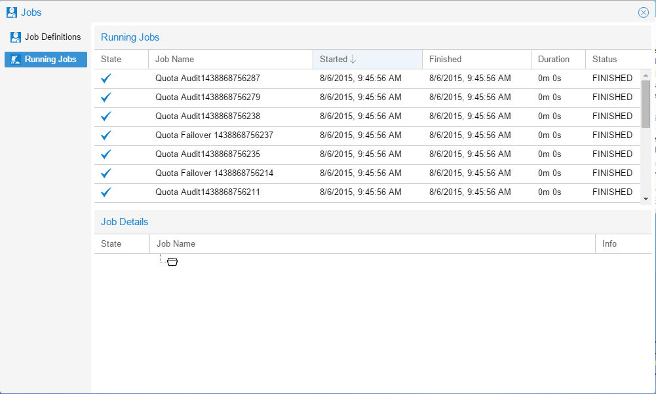Sort by the Finished column header

click(476, 60)
